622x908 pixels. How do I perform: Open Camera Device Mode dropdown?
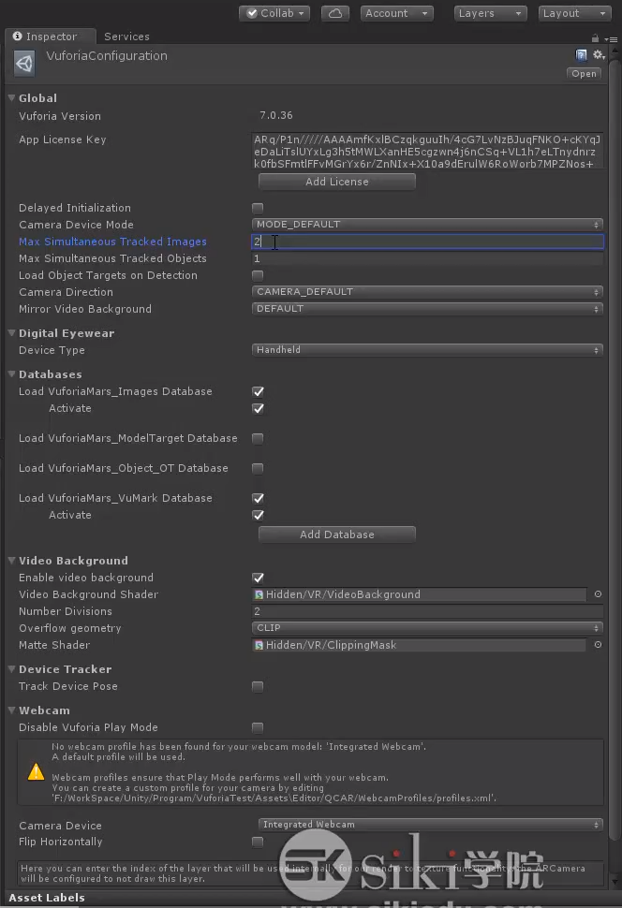(427, 225)
